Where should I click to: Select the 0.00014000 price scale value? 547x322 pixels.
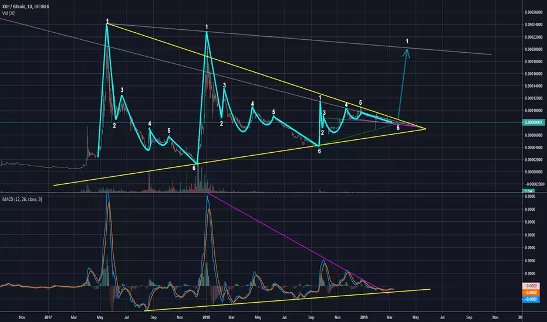coord(534,85)
